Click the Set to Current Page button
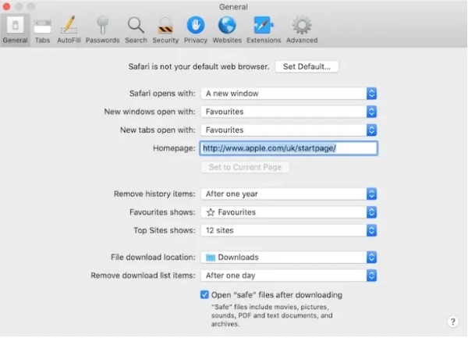The height and width of the screenshot is (338, 468). (x=245, y=167)
